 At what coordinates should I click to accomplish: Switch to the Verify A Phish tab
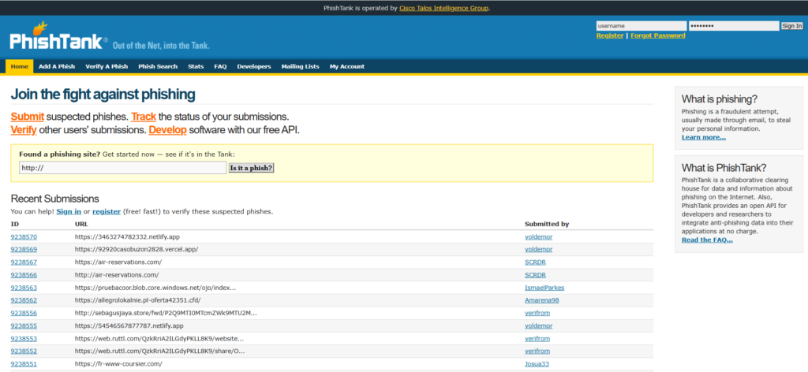(x=107, y=66)
